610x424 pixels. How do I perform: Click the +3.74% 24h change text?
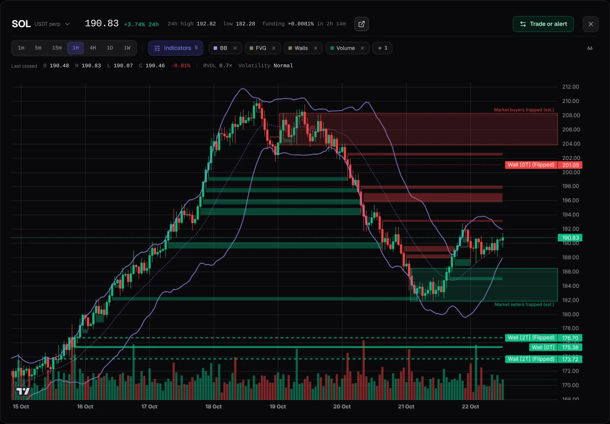coord(141,24)
